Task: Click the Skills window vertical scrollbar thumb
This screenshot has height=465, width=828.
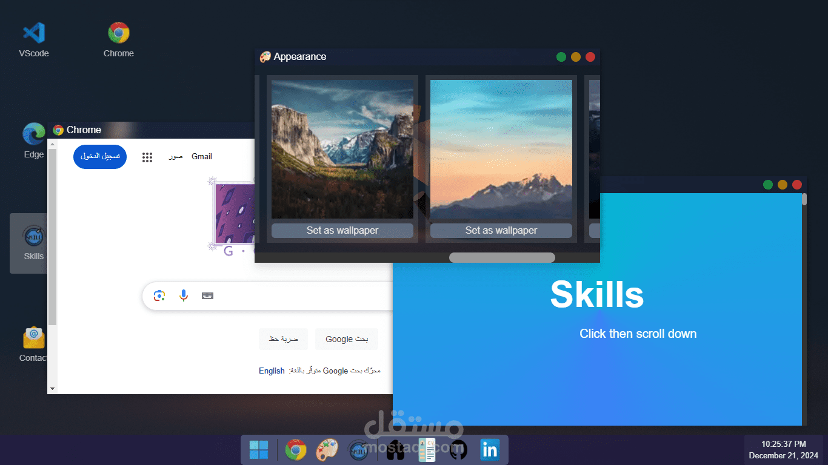Action: click(804, 199)
